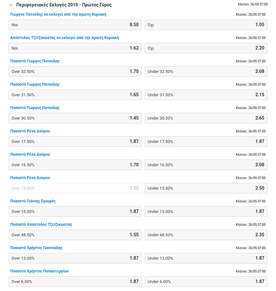Open the Ποσοστό Γιάννης Σγουρός market link
Image resolution: width=276 pixels, height=291 pixels.
pyautogui.click(x=33, y=201)
